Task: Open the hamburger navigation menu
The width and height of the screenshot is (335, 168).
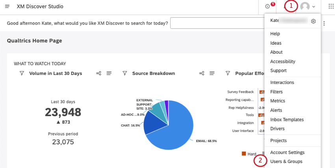Action: 7,7
